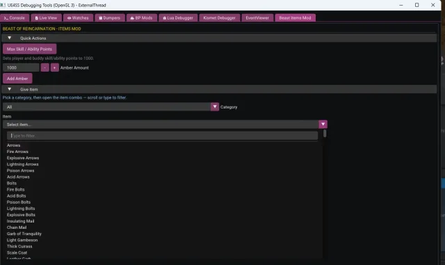This screenshot has width=445, height=265.
Task: Select Arrows from the item list
Action: pyautogui.click(x=14, y=145)
